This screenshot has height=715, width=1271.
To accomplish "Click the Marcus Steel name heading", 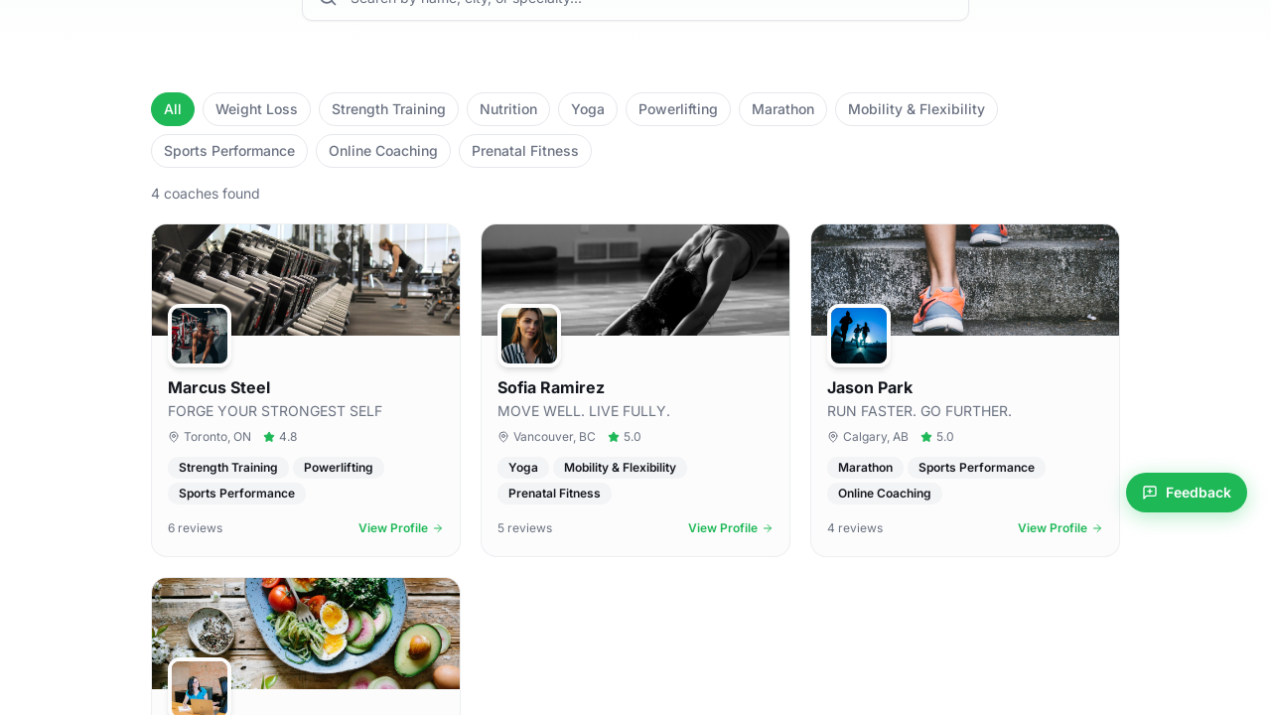I will tap(218, 388).
